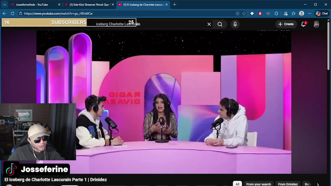Open the Extensions puzzle icon
This screenshot has width=331, height=186.
click(276, 13)
